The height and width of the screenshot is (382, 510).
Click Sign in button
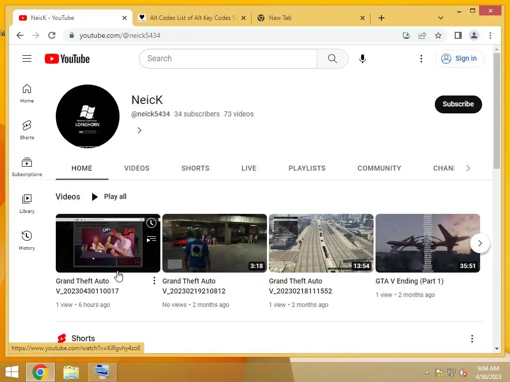point(459,59)
